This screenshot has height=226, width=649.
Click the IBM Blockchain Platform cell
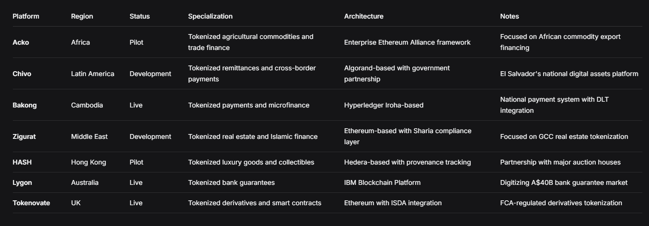(x=382, y=183)
